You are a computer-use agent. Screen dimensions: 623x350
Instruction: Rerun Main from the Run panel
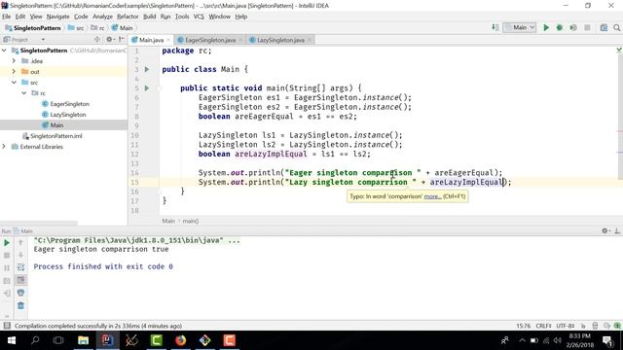(7, 242)
